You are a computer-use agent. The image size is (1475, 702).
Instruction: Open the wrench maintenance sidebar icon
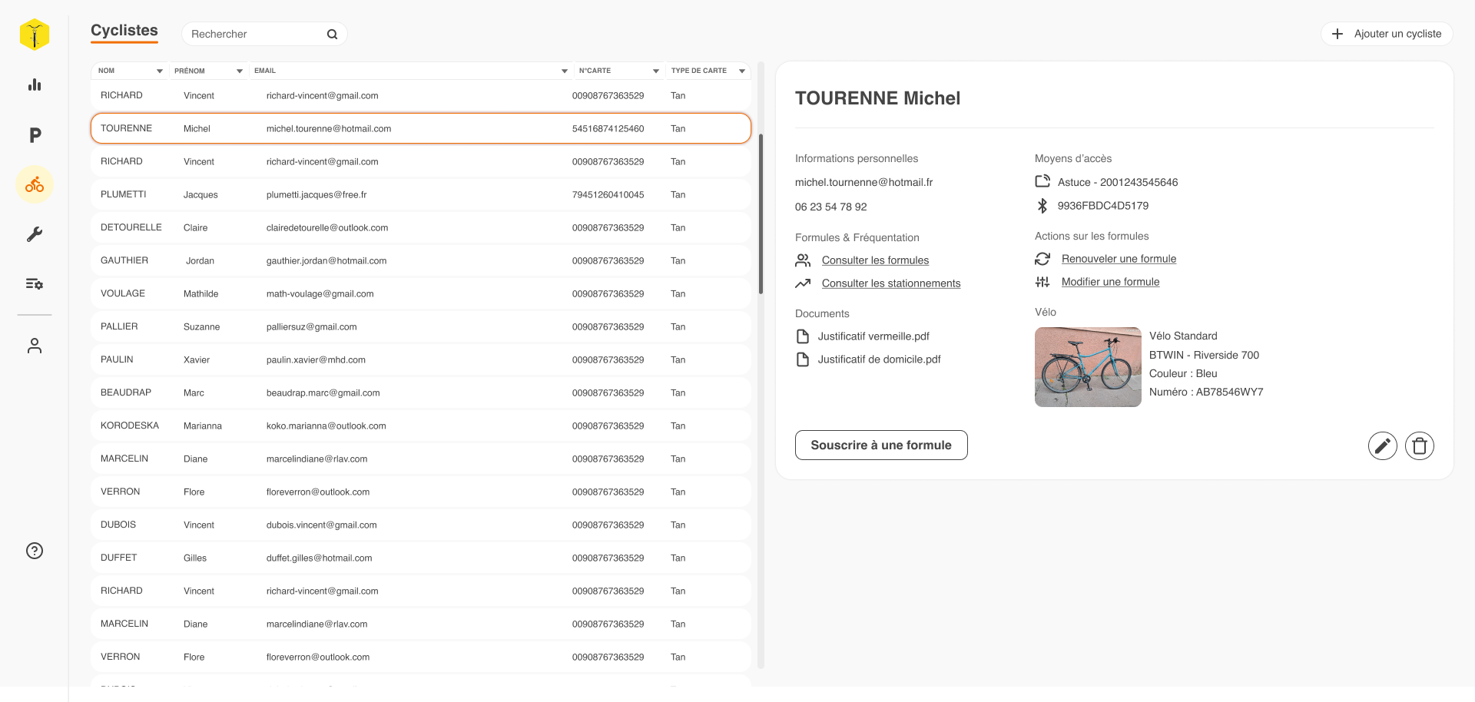coord(35,234)
